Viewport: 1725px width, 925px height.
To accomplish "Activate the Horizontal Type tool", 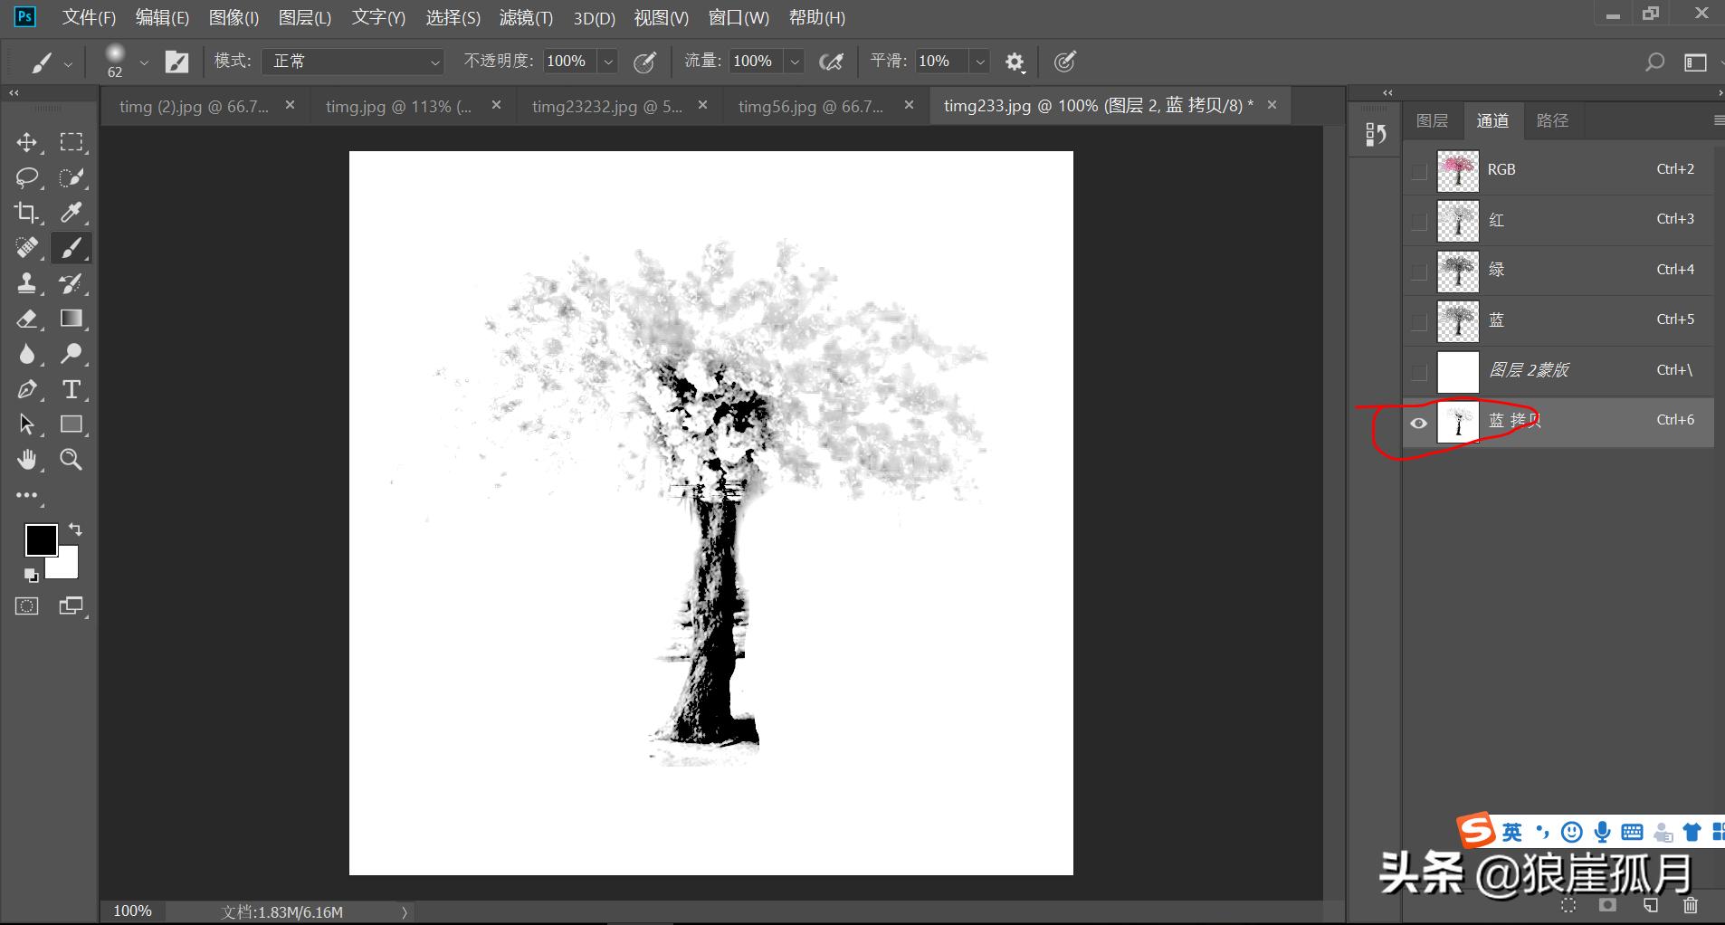I will click(71, 389).
